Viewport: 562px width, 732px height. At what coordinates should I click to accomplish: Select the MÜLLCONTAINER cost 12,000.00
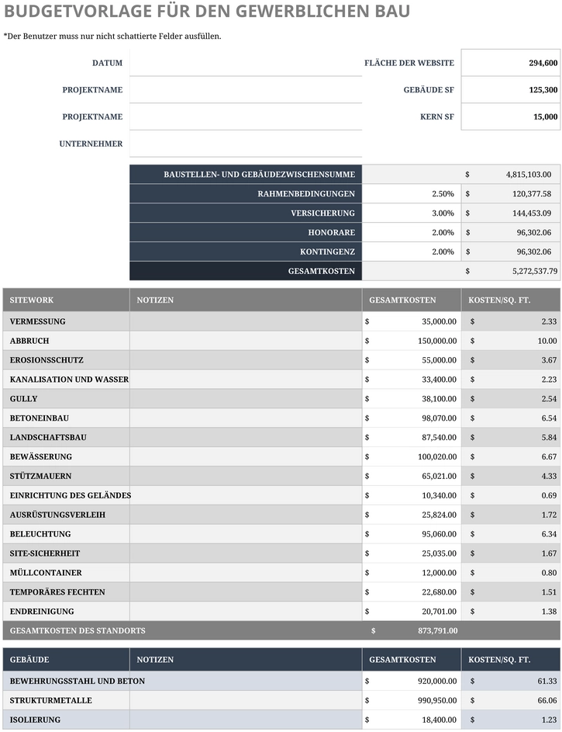(x=412, y=573)
